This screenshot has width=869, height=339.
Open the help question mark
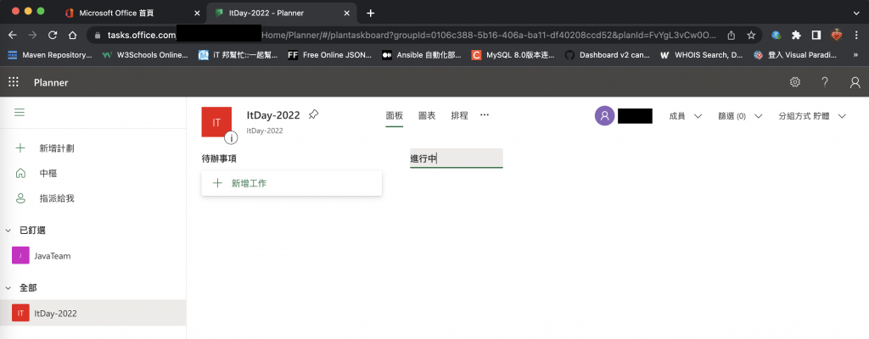(825, 82)
